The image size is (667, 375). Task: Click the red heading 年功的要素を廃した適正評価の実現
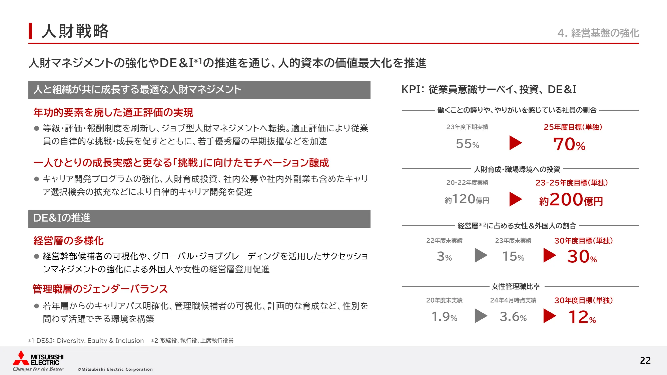[x=113, y=112]
